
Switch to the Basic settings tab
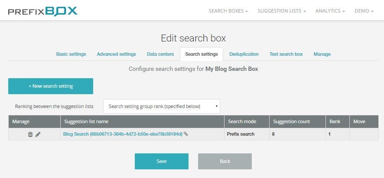coord(71,54)
